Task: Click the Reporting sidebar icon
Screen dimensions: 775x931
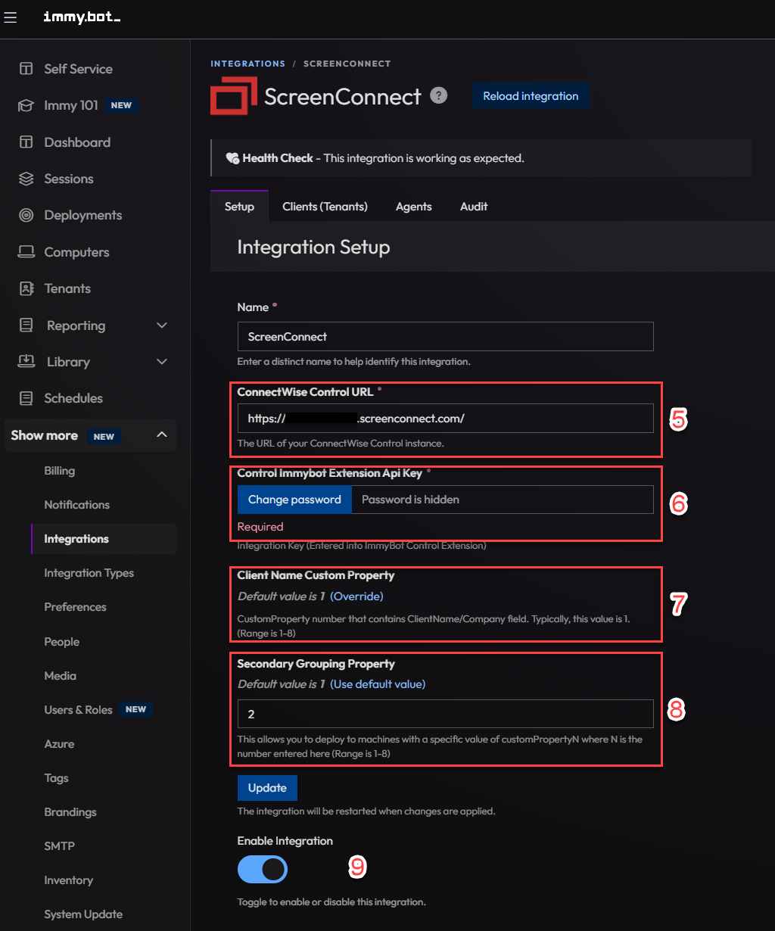Action: point(26,325)
